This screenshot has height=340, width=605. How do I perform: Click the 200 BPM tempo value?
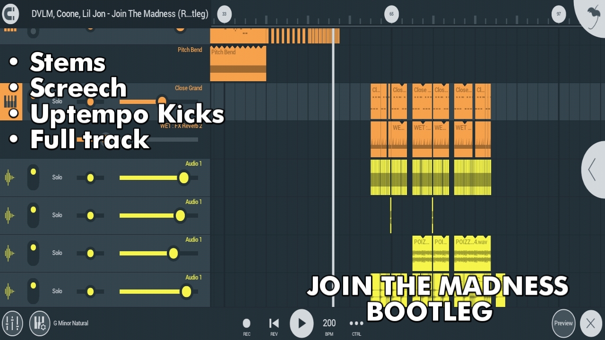pos(329,323)
